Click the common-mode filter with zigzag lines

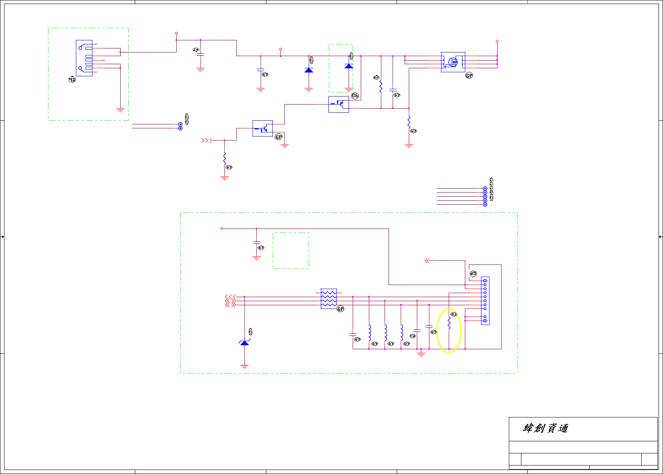click(328, 299)
